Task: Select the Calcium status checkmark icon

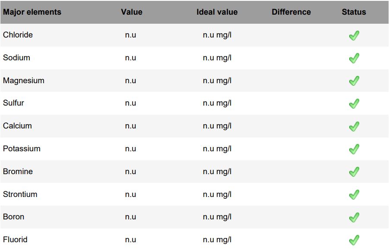Action: click(x=354, y=126)
